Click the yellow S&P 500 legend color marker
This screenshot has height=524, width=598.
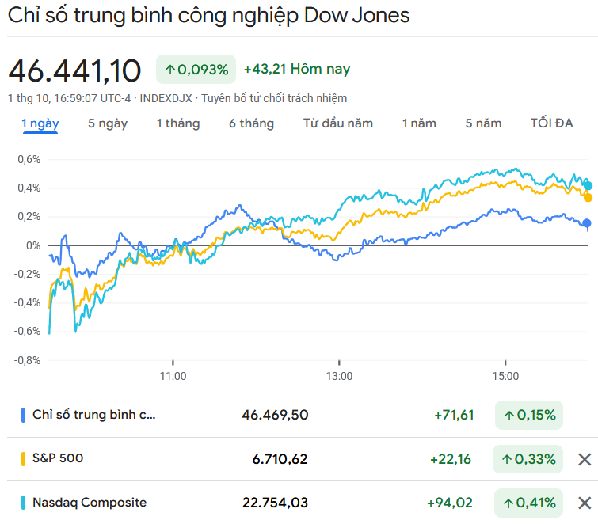coord(24,458)
